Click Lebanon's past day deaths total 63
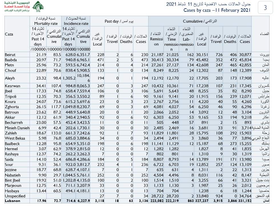The image size is (274, 206). pyautogui.click(x=131, y=201)
